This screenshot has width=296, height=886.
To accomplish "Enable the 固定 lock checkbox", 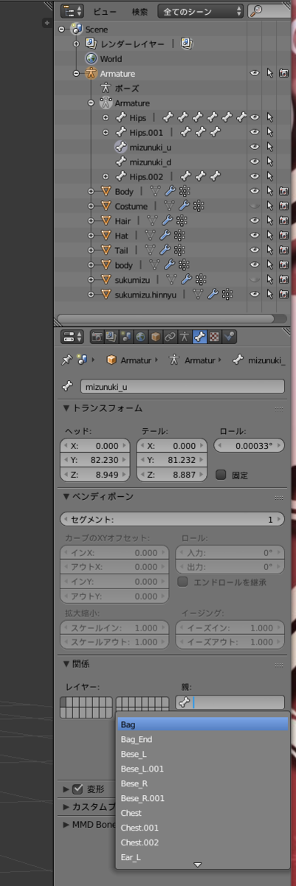I will [221, 475].
